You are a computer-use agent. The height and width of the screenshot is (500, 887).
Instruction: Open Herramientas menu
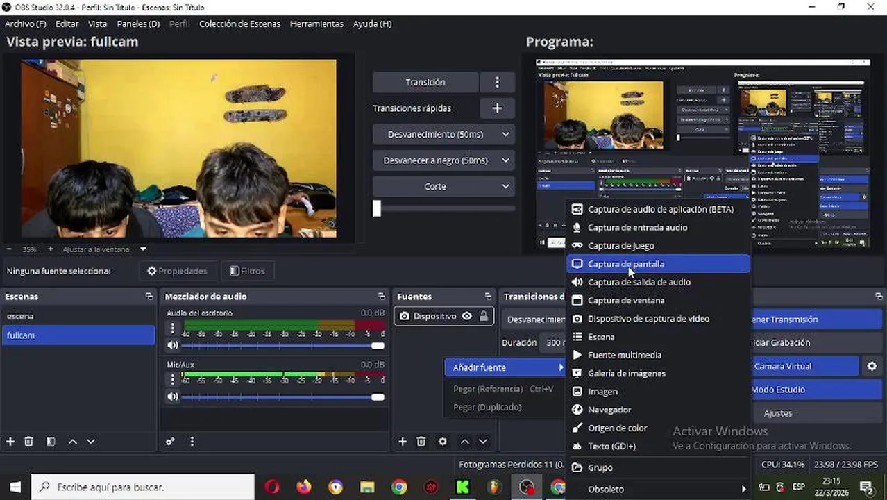click(316, 24)
